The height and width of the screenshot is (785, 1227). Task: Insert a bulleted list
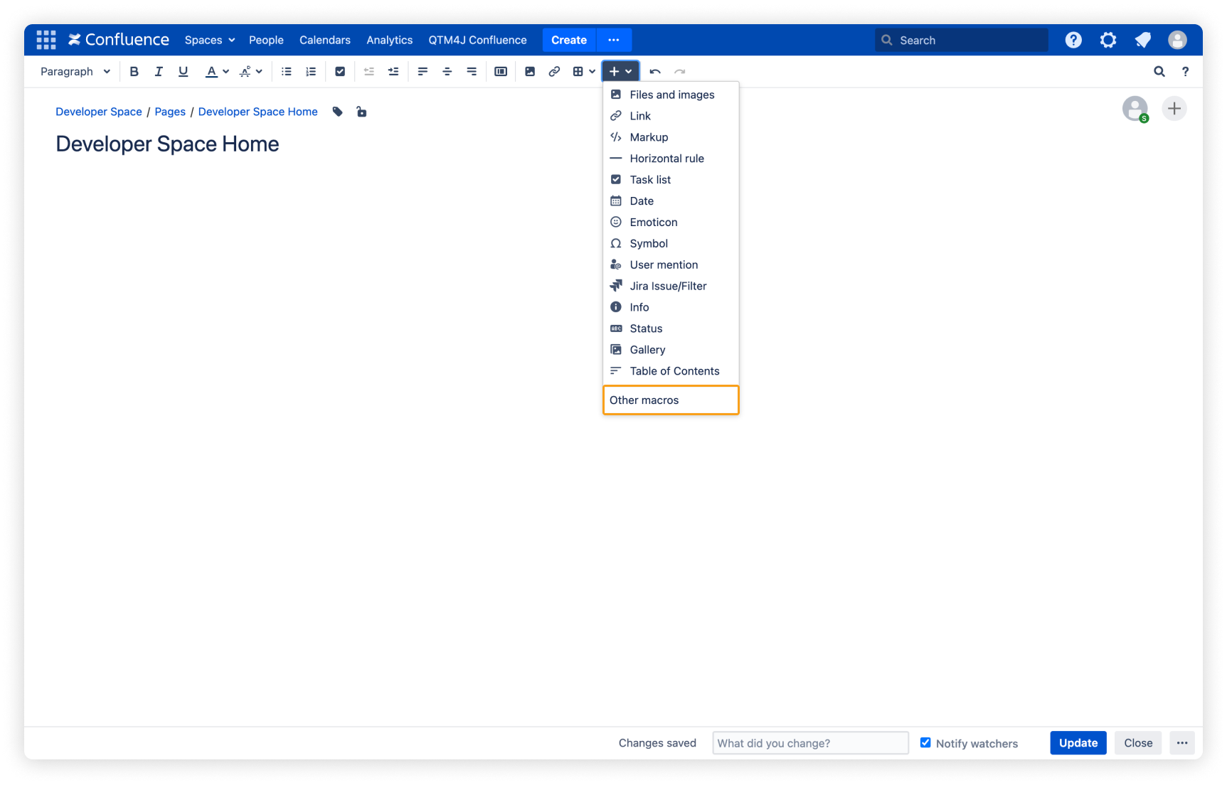287,71
